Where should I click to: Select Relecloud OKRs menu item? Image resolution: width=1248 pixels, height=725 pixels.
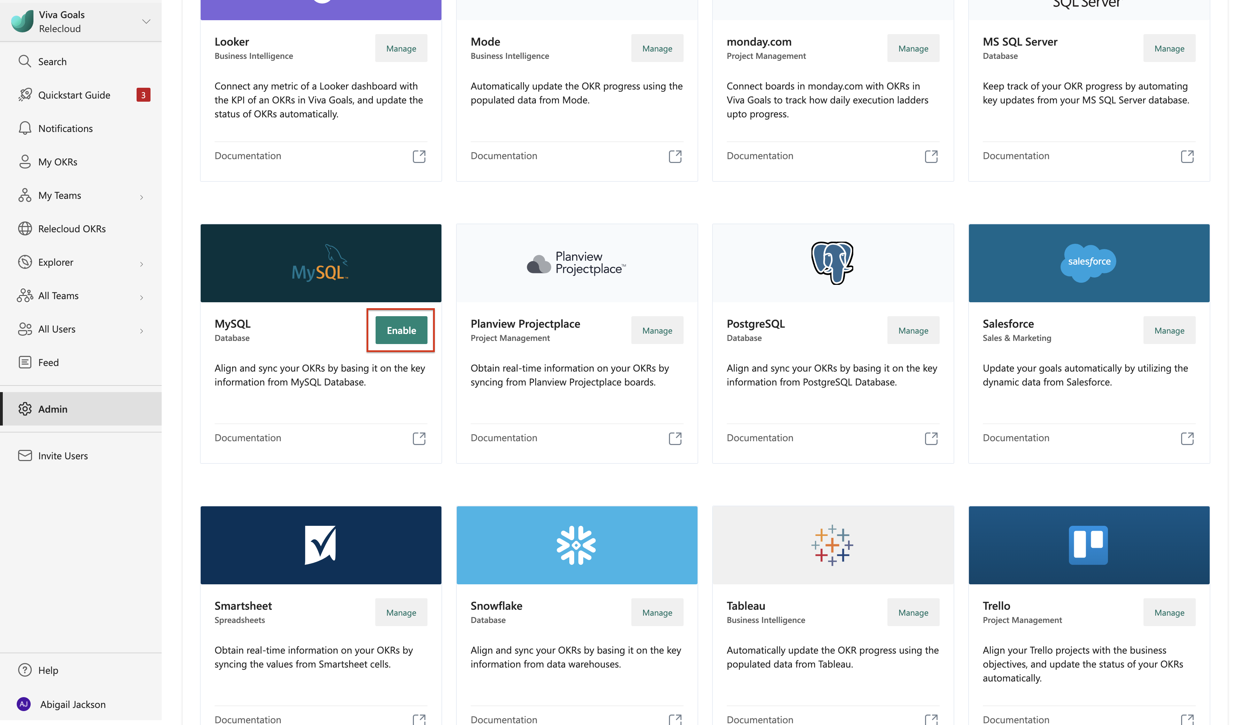click(81, 229)
